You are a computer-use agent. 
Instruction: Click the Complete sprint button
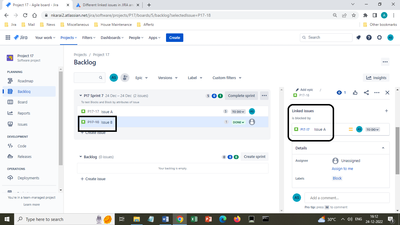pyautogui.click(x=242, y=96)
